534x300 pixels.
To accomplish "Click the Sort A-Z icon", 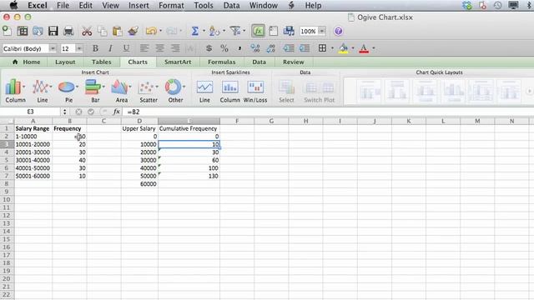I will tap(214, 32).
